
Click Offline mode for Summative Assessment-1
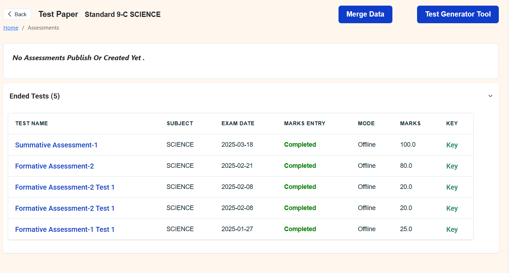(367, 145)
